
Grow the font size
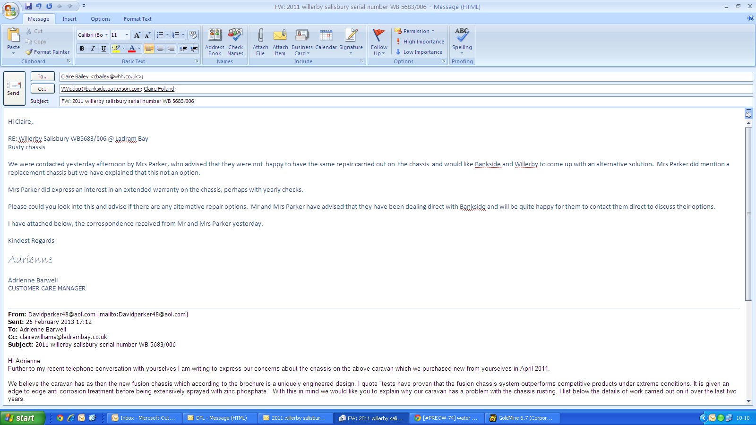point(137,35)
